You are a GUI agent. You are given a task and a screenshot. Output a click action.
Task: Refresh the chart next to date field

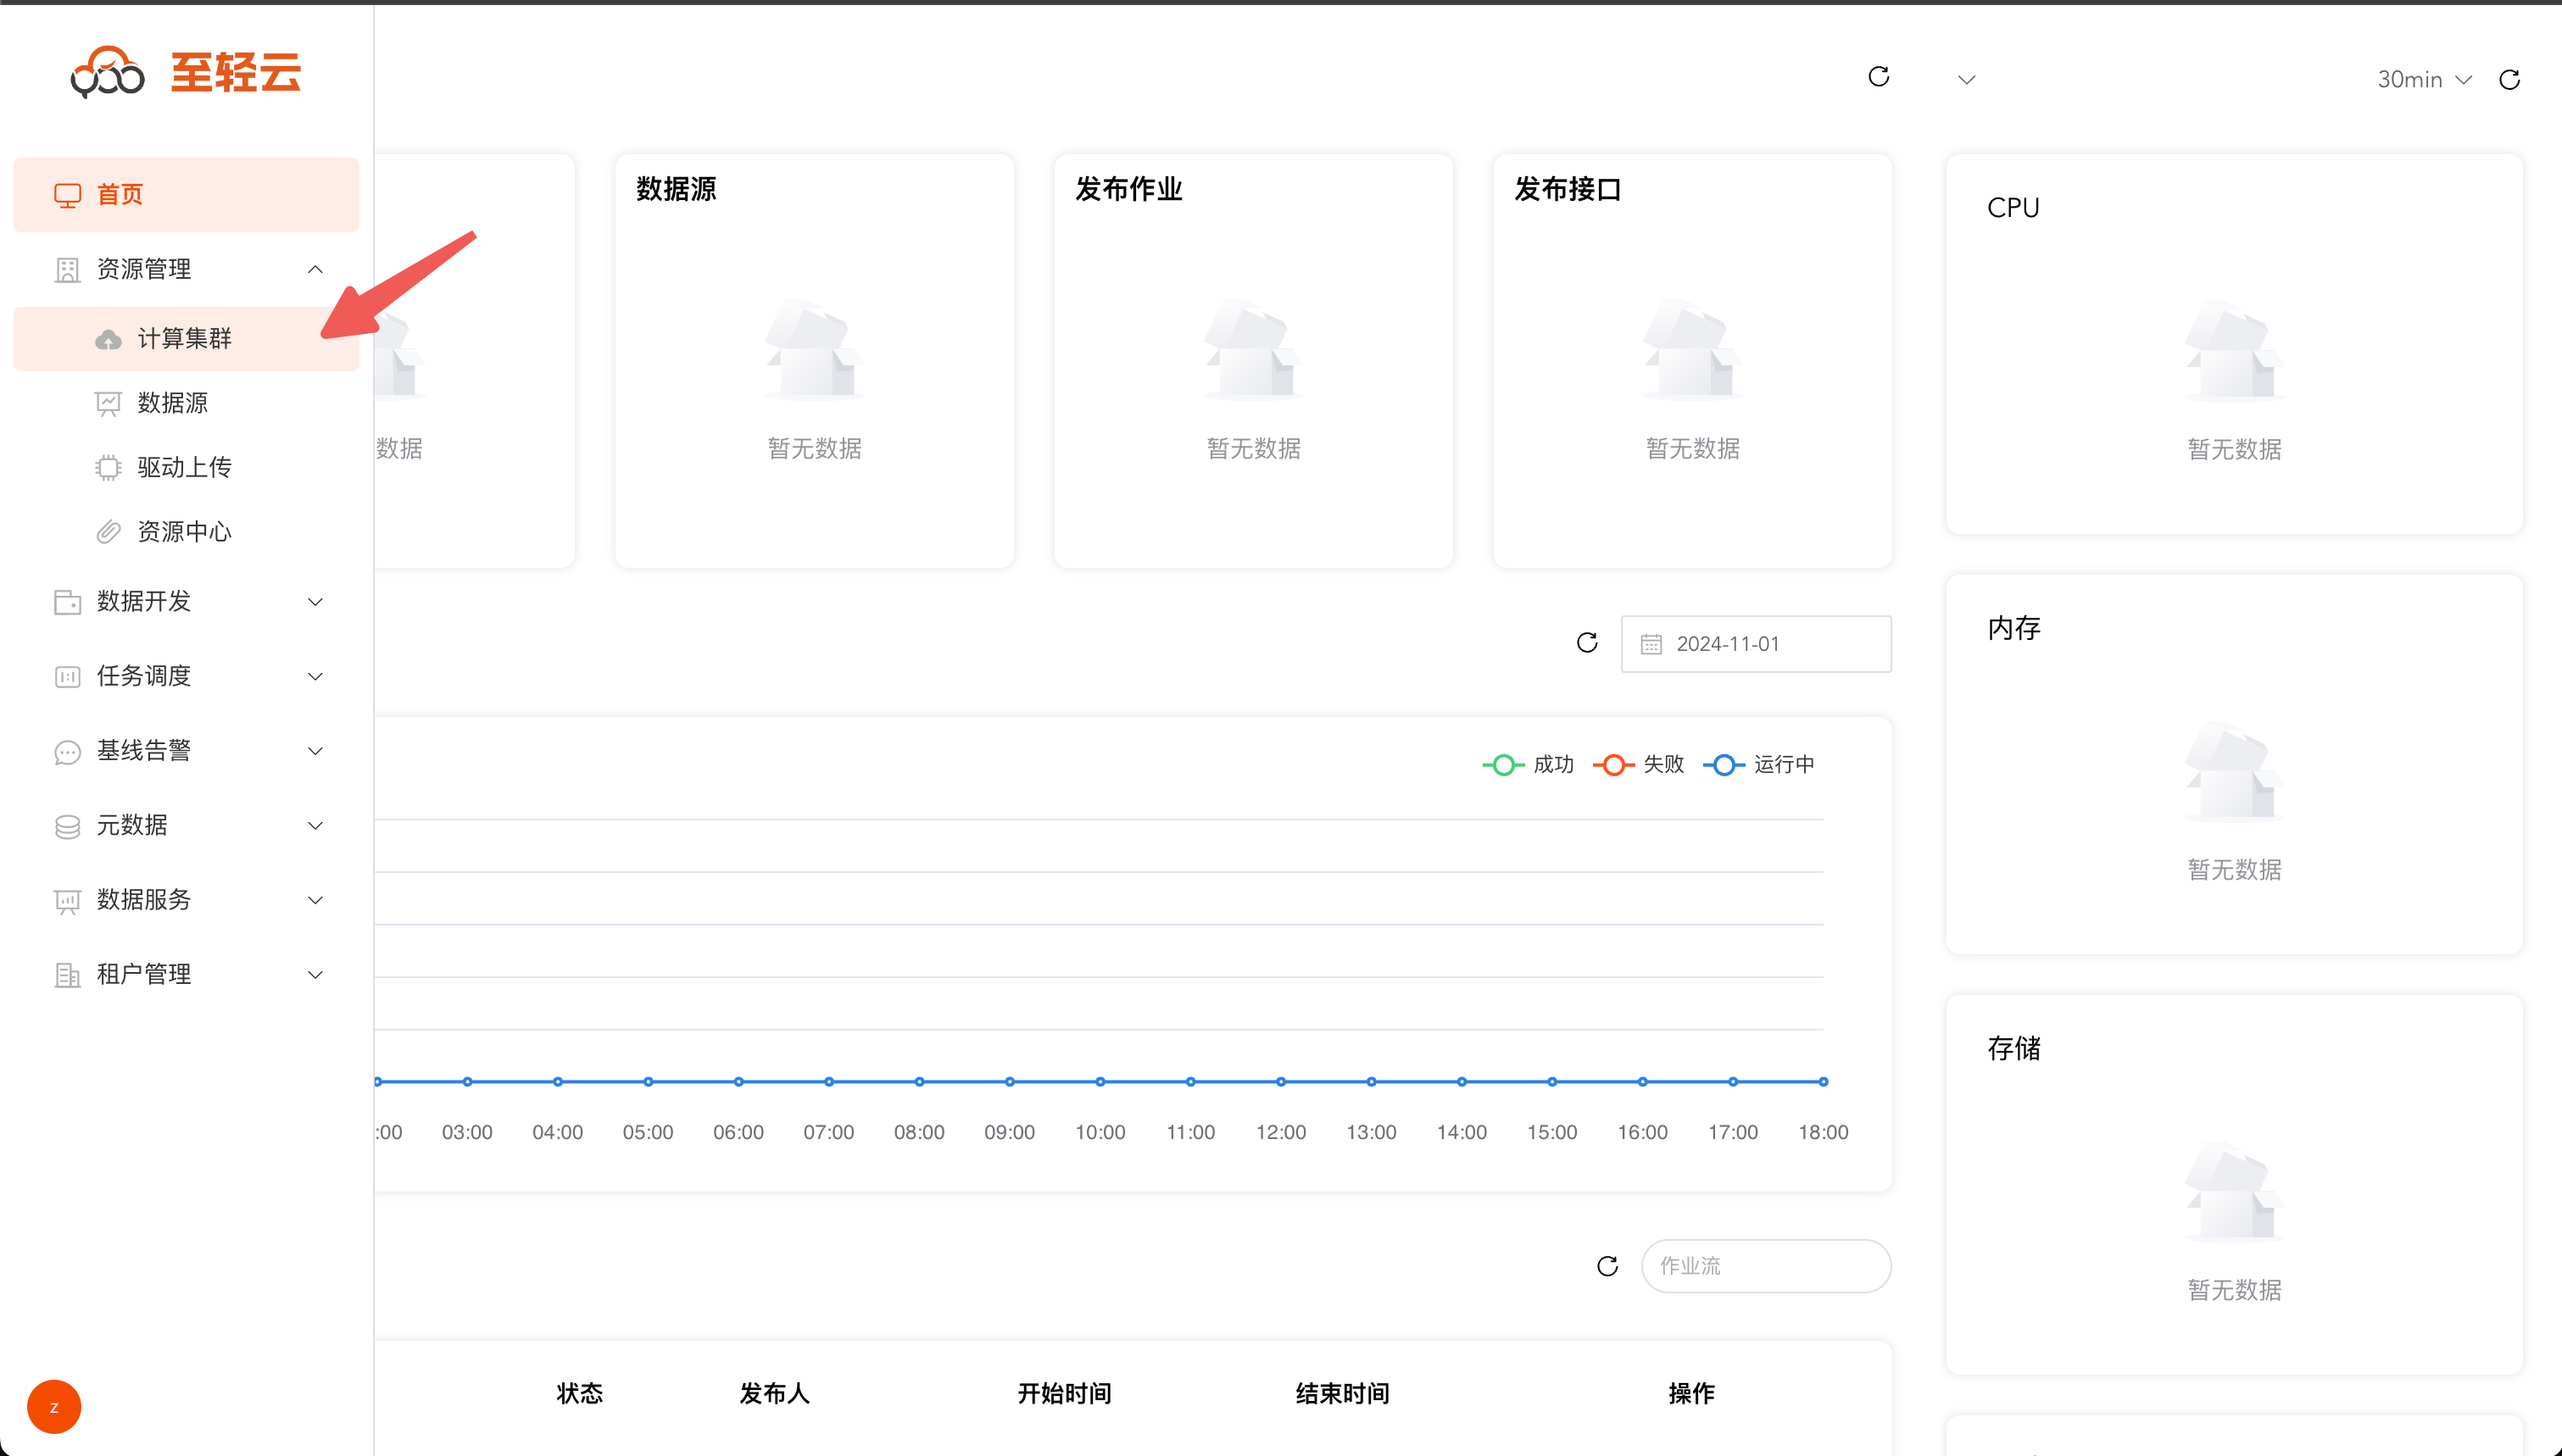1587,643
